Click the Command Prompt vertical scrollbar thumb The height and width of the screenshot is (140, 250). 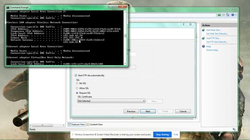[125, 36]
